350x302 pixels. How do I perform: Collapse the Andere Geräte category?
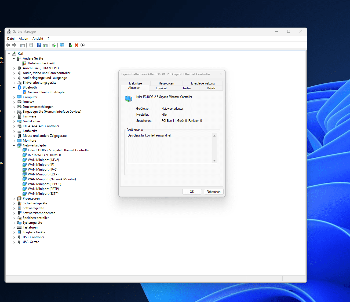pos(14,58)
